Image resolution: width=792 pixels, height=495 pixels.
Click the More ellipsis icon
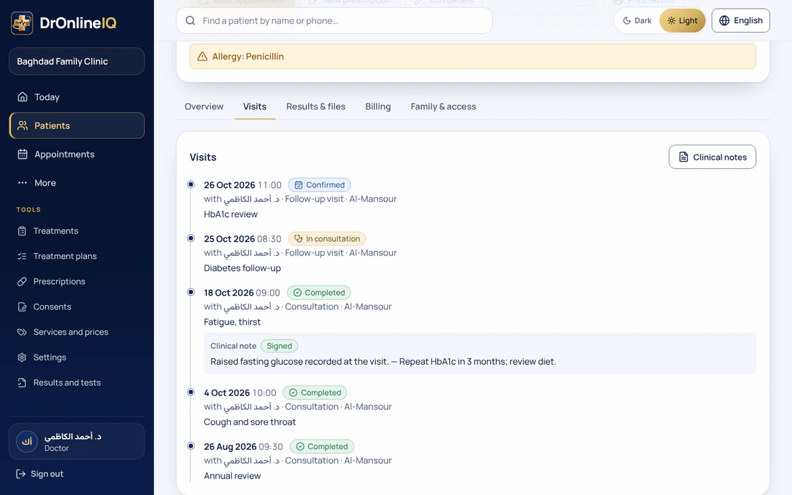(x=22, y=183)
